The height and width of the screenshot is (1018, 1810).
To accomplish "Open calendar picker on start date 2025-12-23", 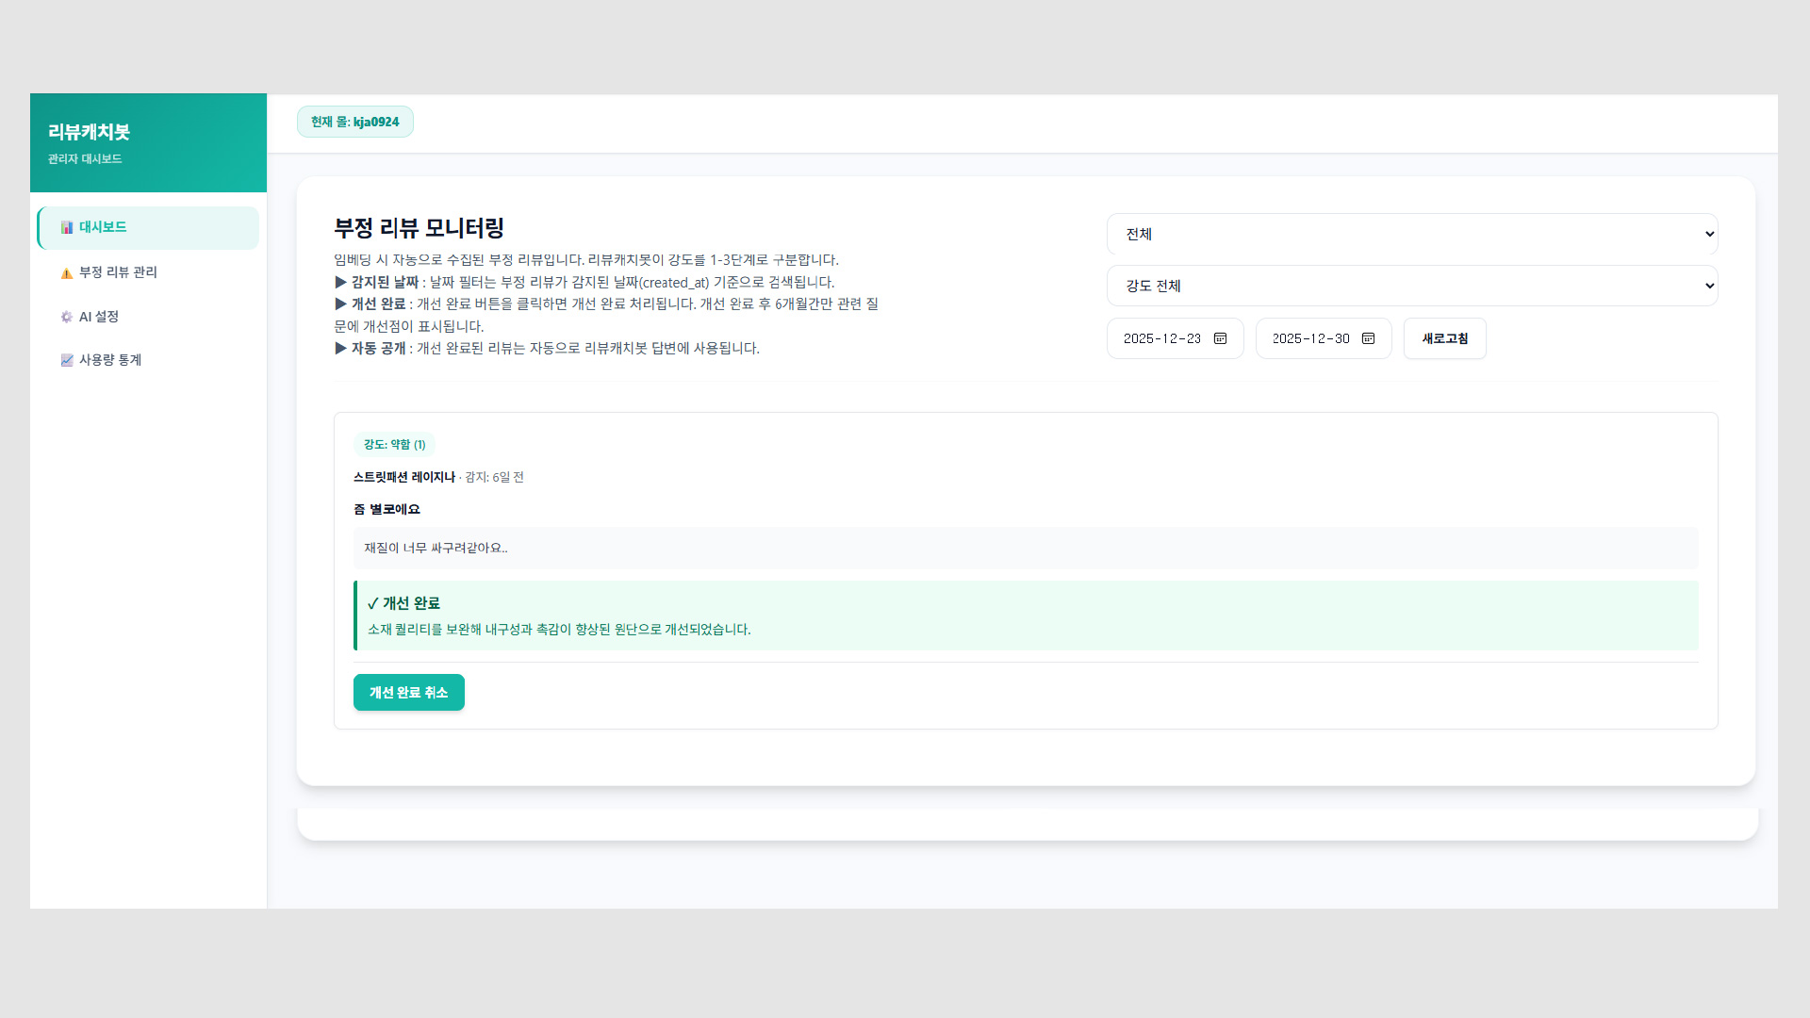I will [x=1220, y=338].
